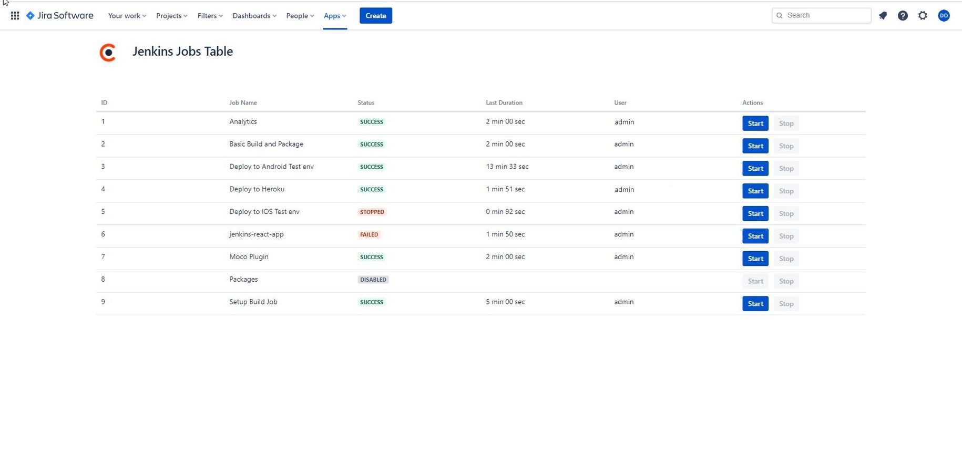Stop the Deploy to IOS Test env job

point(786,214)
